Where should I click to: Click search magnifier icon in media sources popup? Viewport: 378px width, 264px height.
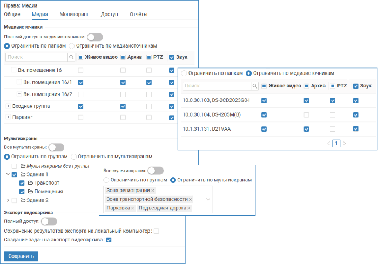[x=254, y=86]
